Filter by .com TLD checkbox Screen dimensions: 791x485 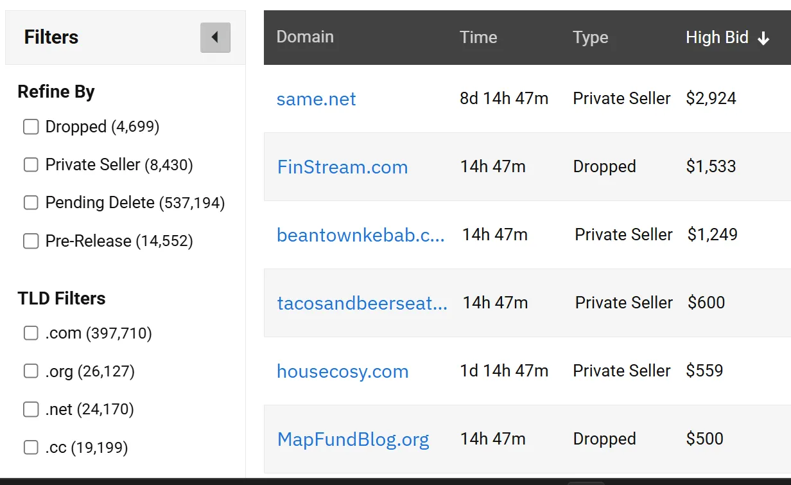coord(31,333)
